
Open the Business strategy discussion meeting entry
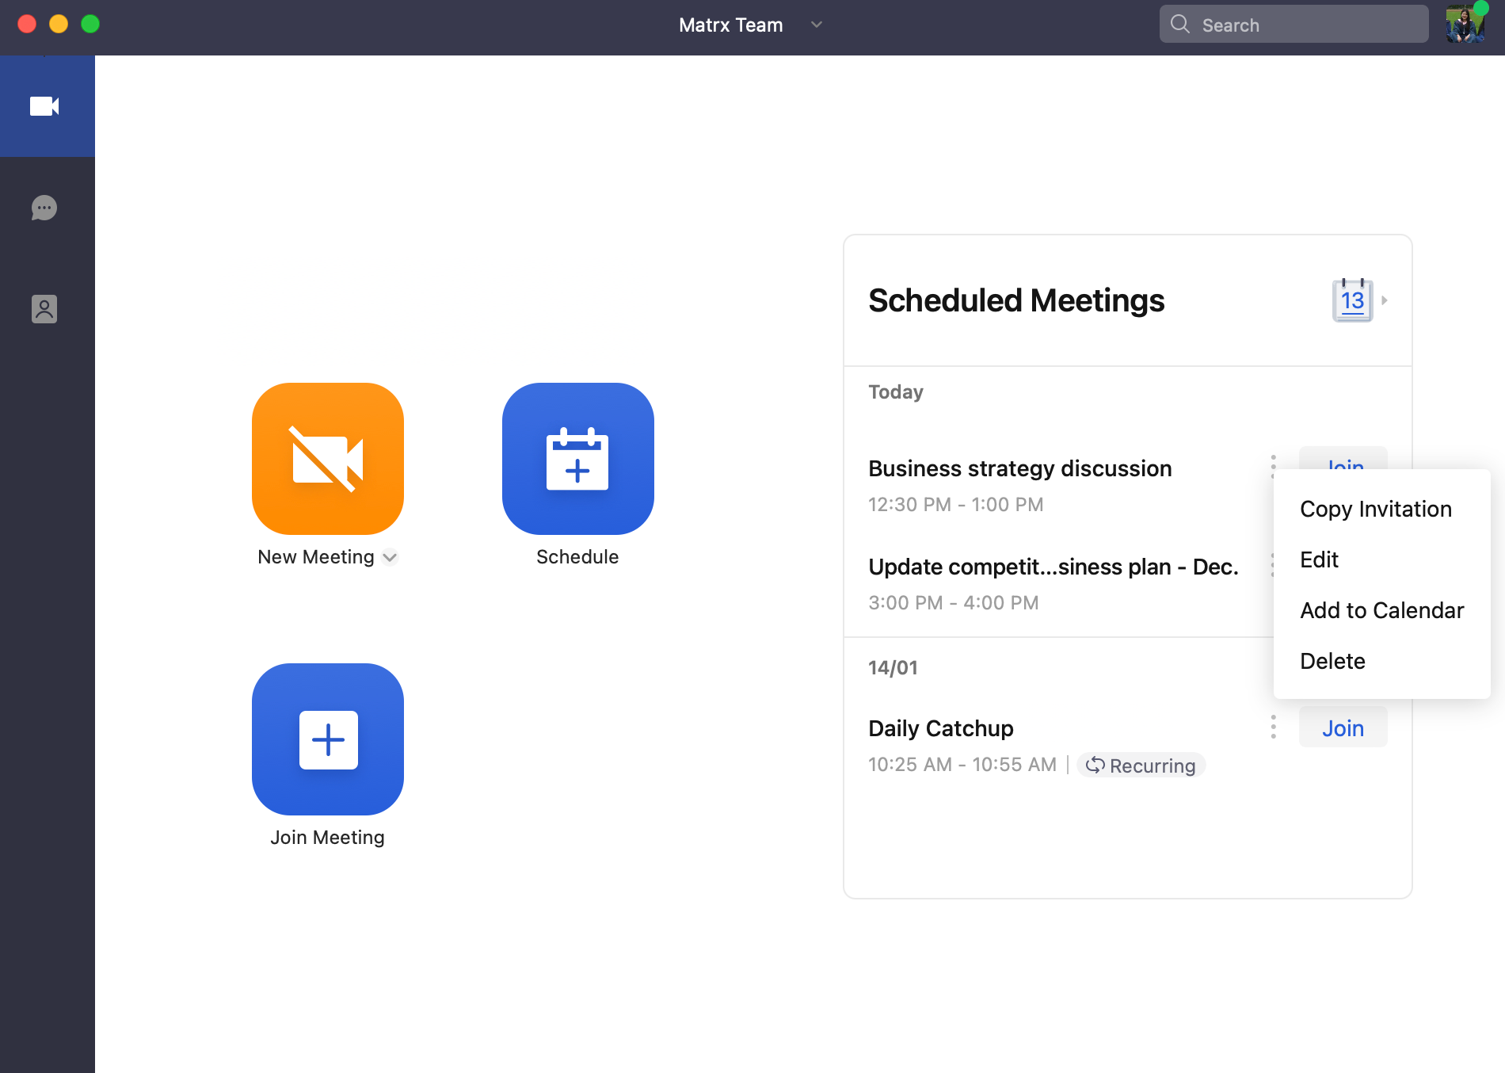click(1019, 468)
